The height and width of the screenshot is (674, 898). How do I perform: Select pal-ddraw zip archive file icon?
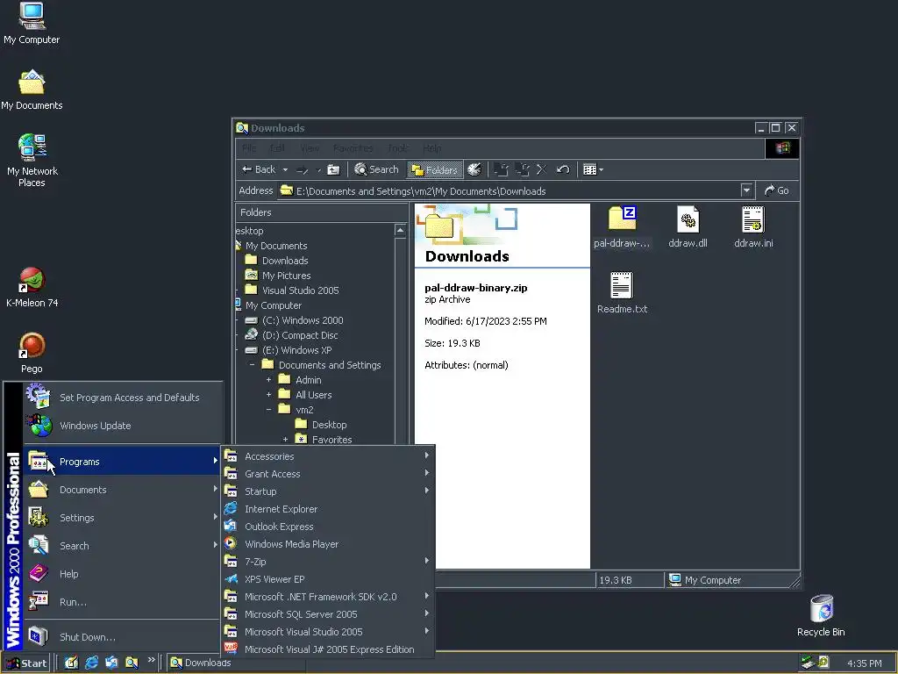(x=622, y=227)
